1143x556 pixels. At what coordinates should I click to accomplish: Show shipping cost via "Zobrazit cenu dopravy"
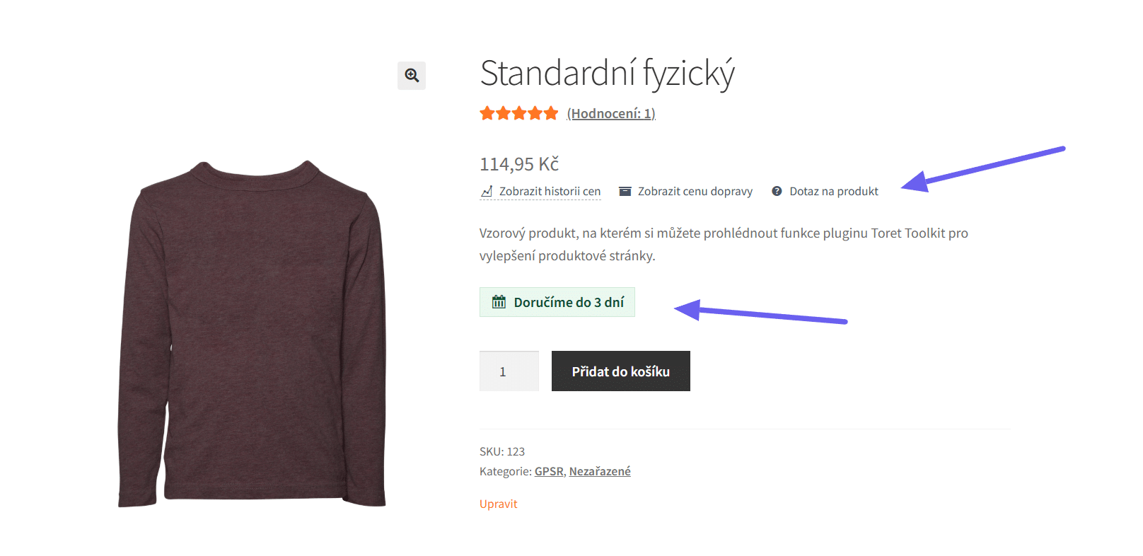(x=695, y=191)
